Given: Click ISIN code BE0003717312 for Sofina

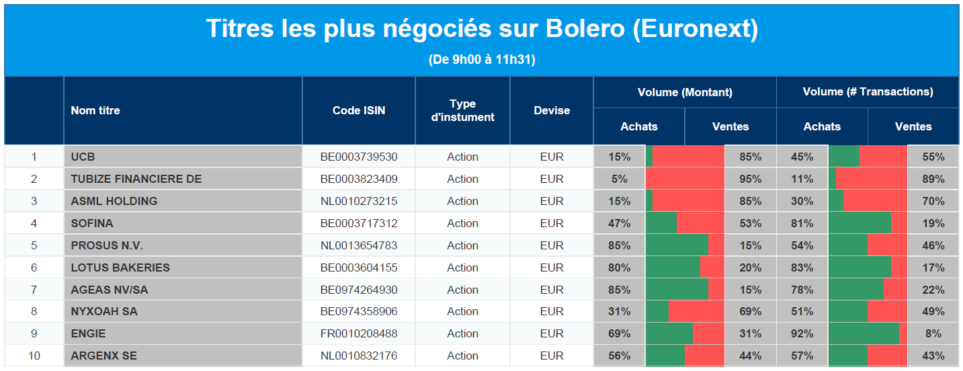Looking at the screenshot, I should 359,223.
